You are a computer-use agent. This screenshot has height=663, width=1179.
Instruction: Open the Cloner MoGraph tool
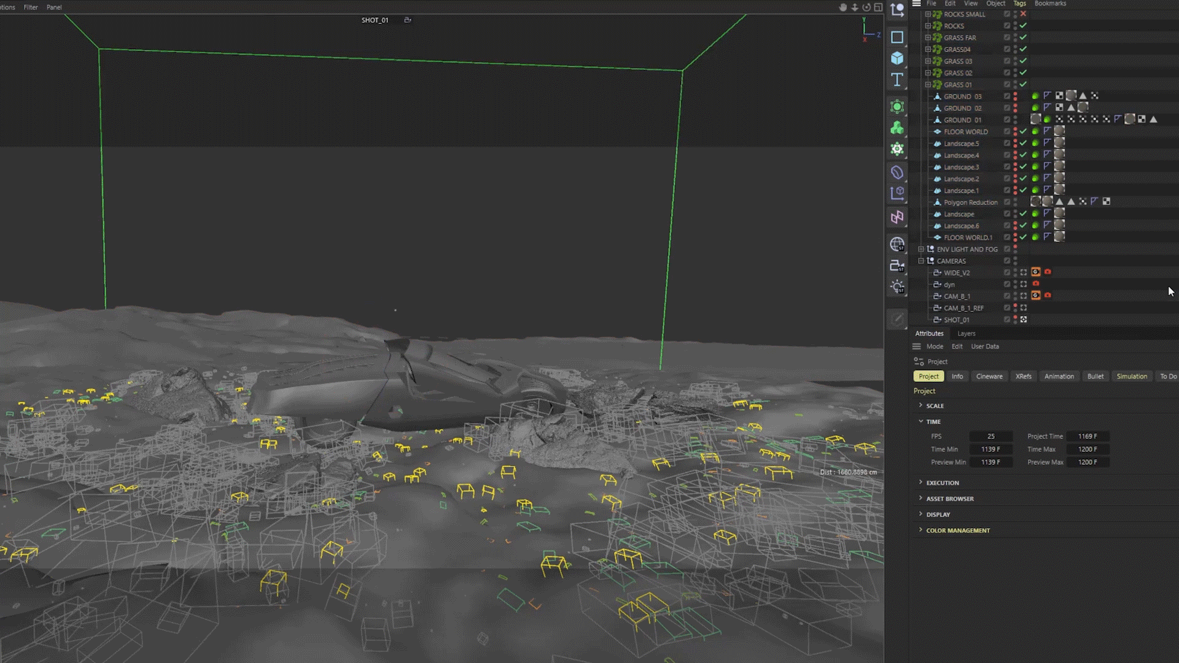(897, 128)
